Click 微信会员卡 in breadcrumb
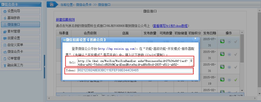 pyautogui.click(x=84, y=5)
